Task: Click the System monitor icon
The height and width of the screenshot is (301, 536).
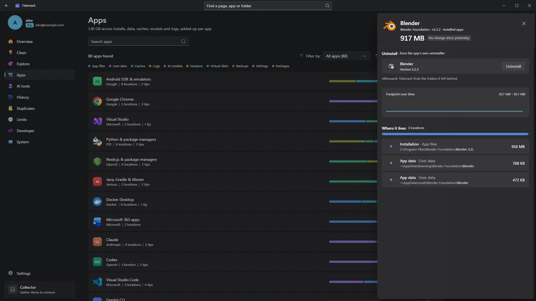Action: (x=11, y=142)
